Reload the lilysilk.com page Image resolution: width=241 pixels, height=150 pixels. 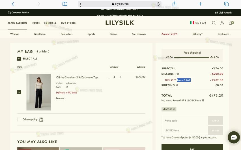click(158, 4)
